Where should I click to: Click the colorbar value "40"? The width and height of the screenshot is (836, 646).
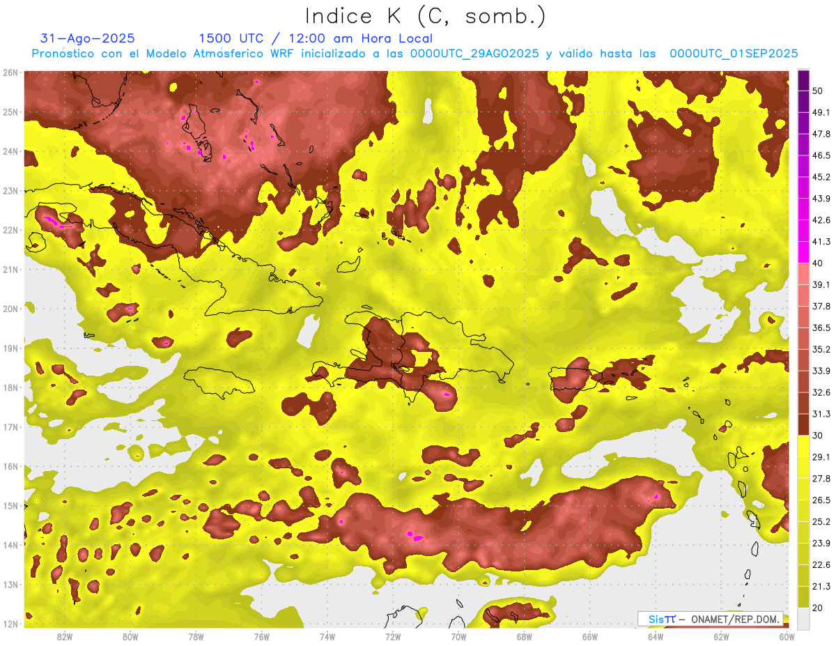819,263
